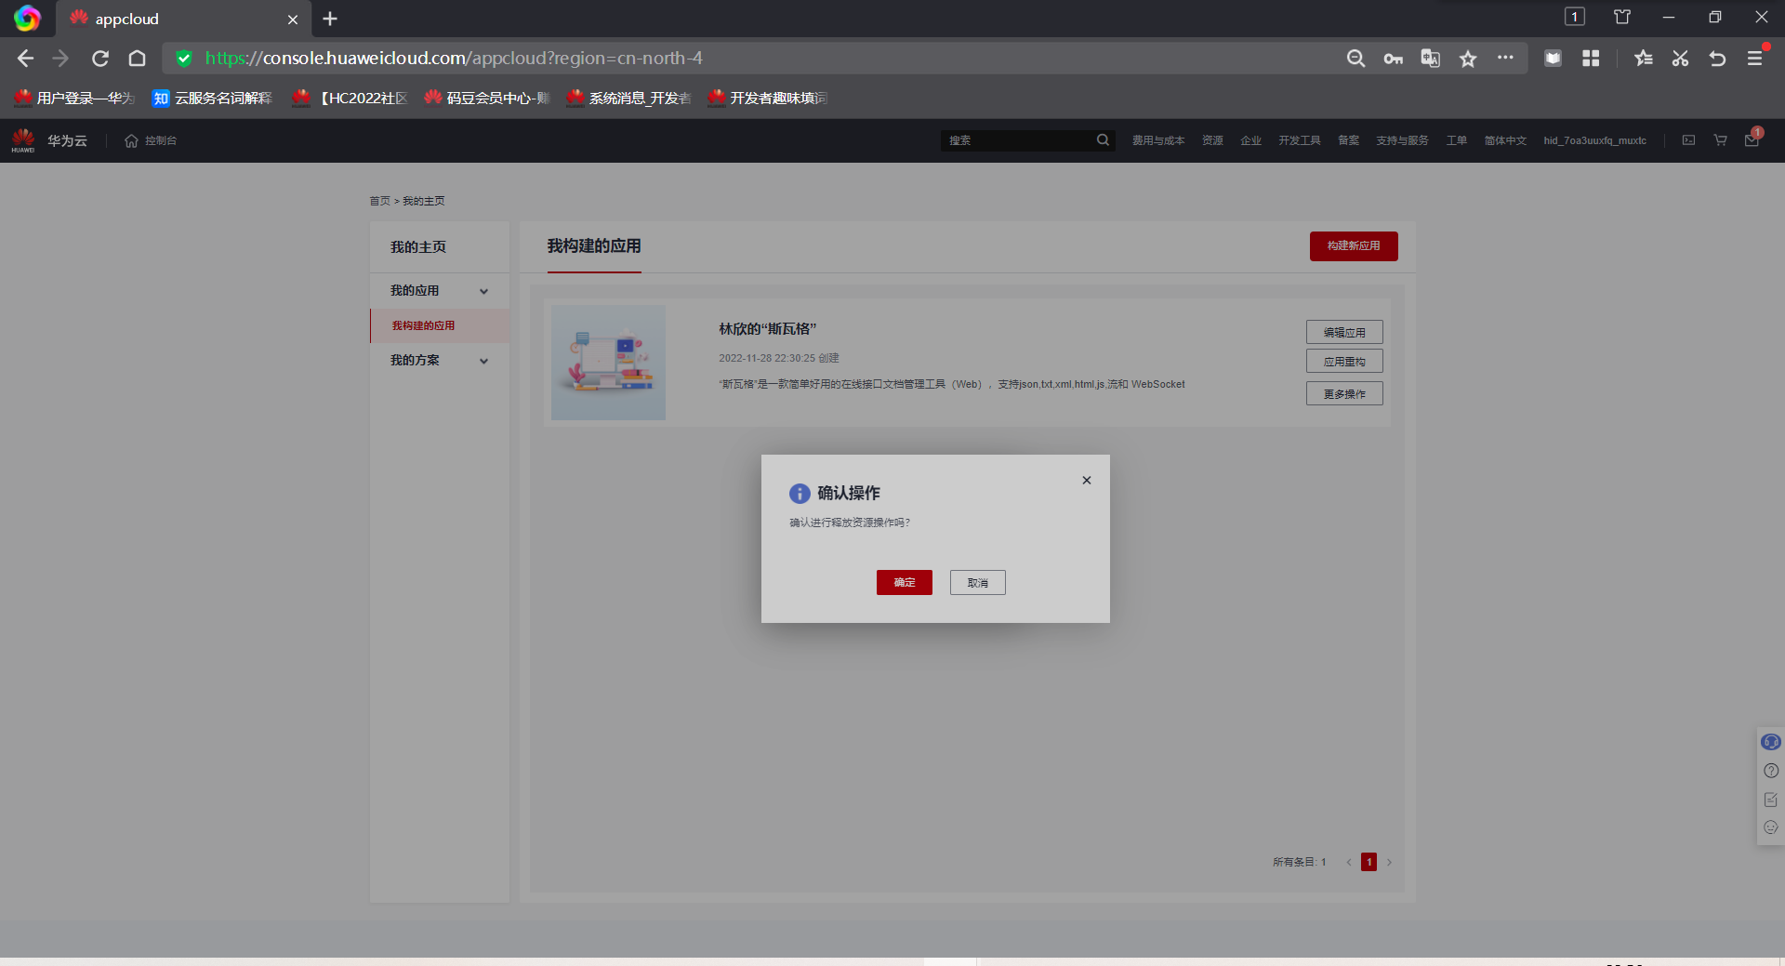Open the CloudShell terminal icon
This screenshot has width=1785, height=966.
[1688, 140]
